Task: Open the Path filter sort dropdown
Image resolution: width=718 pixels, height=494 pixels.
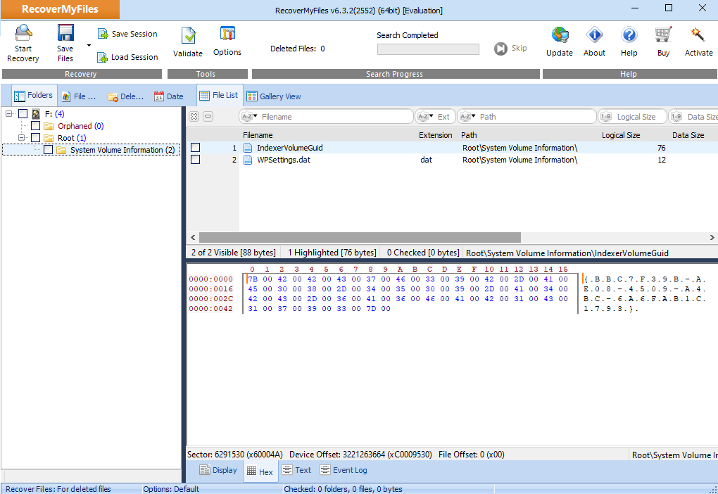Action: [467, 117]
